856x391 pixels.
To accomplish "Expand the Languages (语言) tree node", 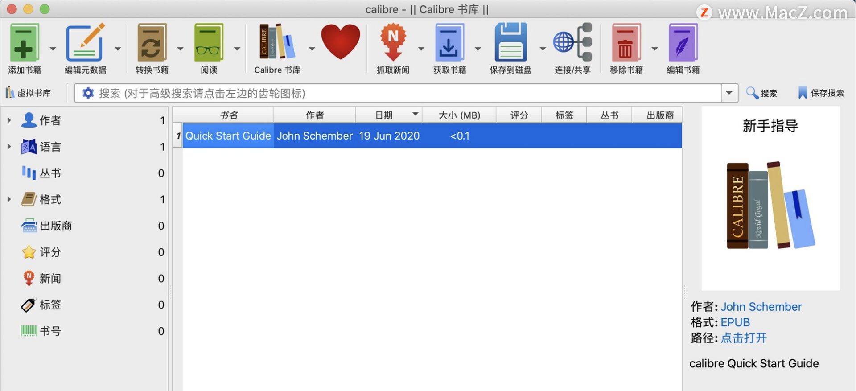I will [x=8, y=146].
